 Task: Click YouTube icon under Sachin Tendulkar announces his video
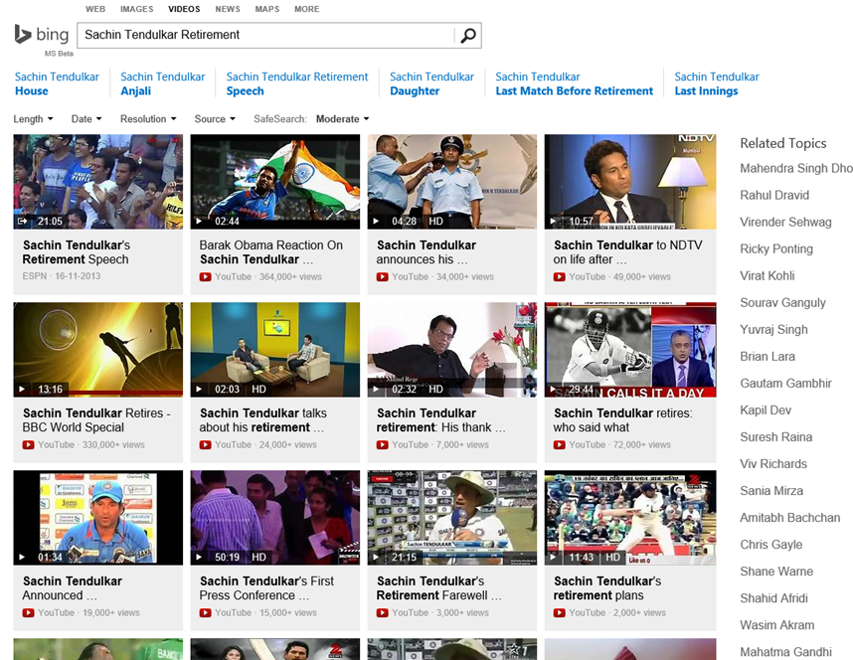(x=383, y=277)
